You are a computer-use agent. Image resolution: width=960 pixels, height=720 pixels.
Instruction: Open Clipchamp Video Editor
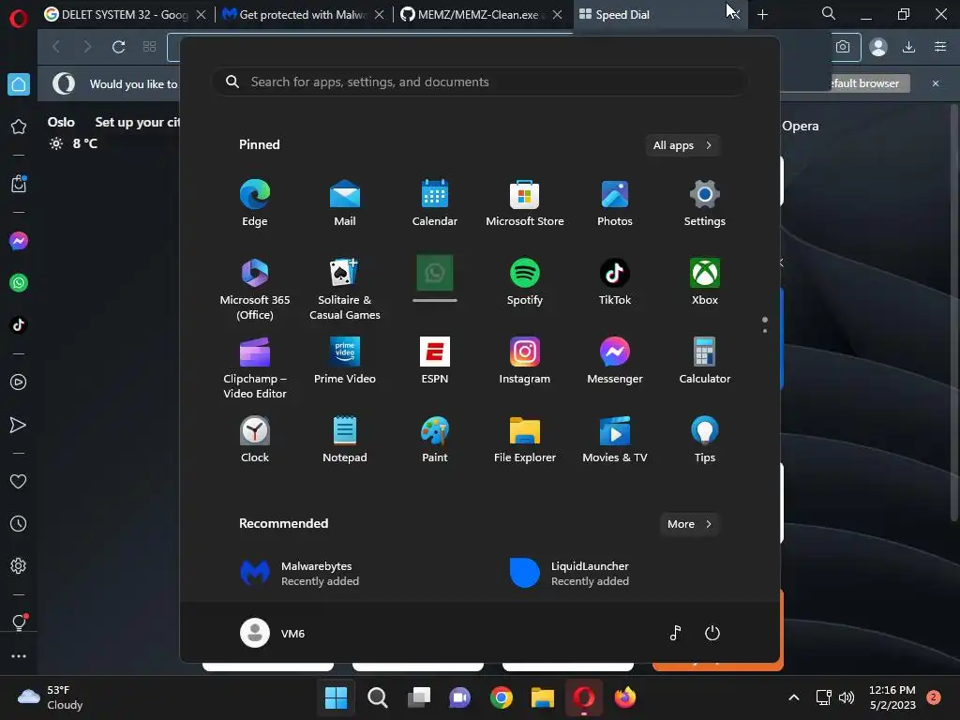pos(255,367)
